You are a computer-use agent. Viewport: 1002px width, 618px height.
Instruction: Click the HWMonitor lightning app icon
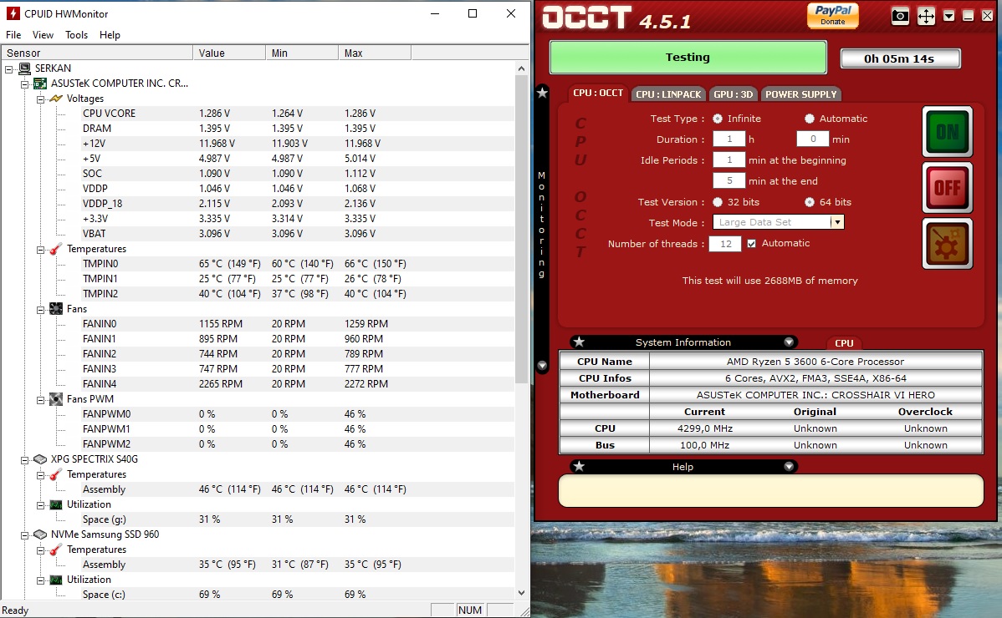point(13,13)
